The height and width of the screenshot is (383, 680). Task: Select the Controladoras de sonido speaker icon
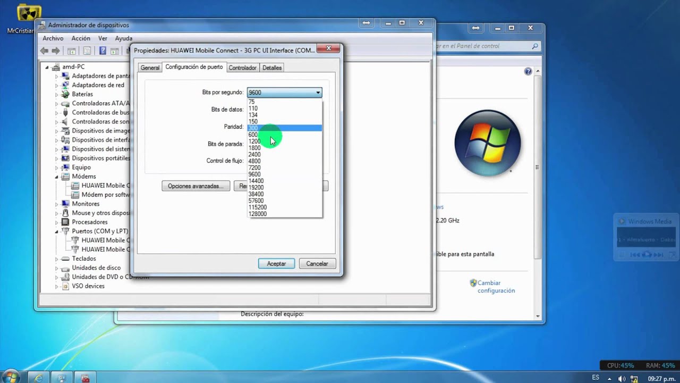(65, 121)
